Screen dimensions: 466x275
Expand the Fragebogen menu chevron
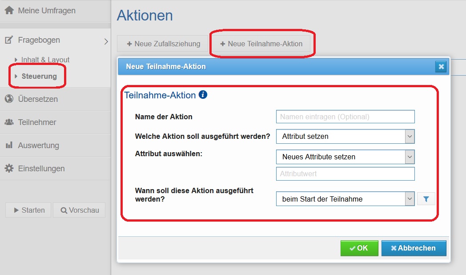(x=106, y=41)
